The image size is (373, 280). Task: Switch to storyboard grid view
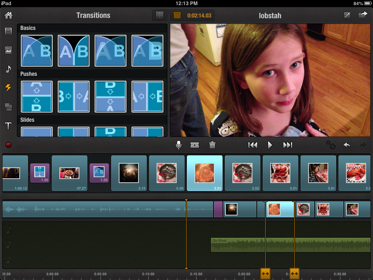pyautogui.click(x=160, y=15)
